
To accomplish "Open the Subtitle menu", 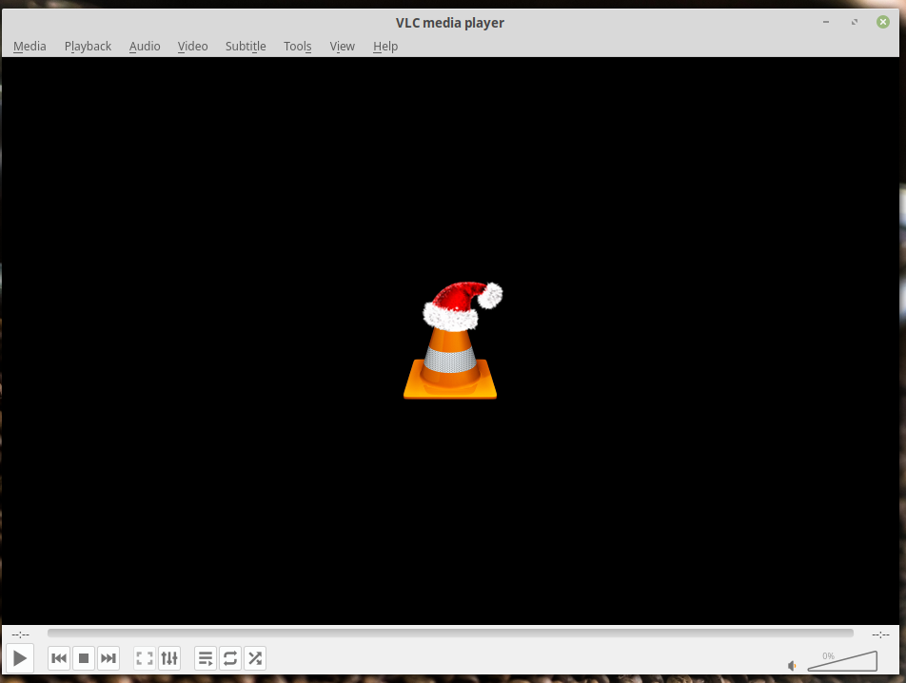I will click(246, 47).
